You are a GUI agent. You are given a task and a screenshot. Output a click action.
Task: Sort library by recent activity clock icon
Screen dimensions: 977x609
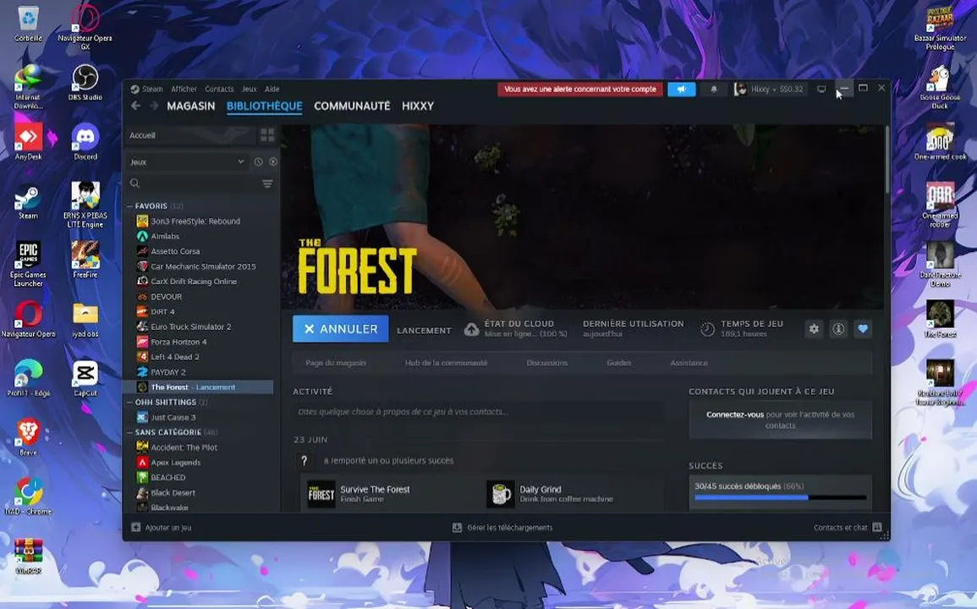pos(259,162)
